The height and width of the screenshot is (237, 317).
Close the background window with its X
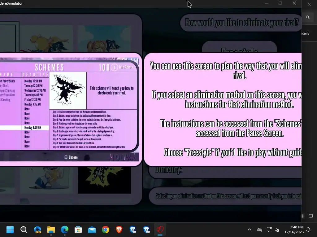[x=309, y=4]
